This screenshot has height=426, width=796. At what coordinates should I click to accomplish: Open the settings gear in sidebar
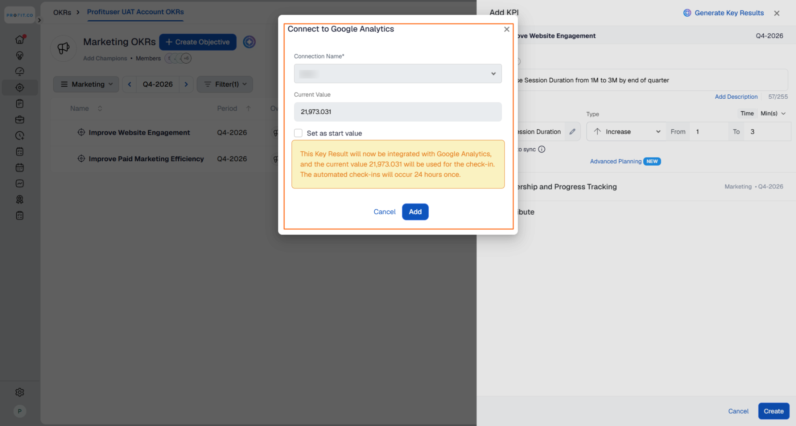[x=20, y=392]
